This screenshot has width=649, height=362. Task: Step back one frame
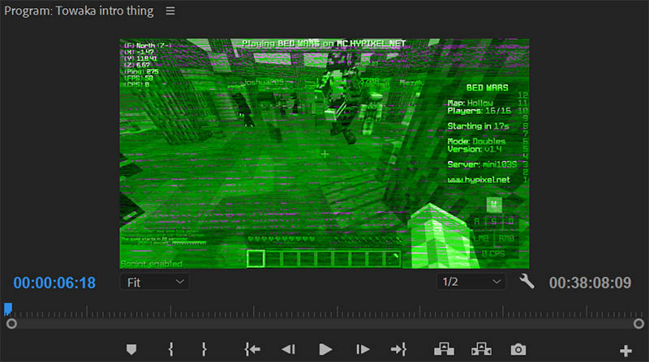pos(289,350)
